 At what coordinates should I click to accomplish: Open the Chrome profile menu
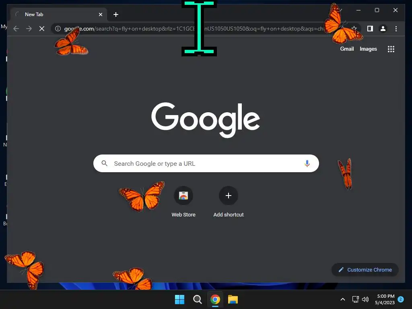pyautogui.click(x=383, y=29)
